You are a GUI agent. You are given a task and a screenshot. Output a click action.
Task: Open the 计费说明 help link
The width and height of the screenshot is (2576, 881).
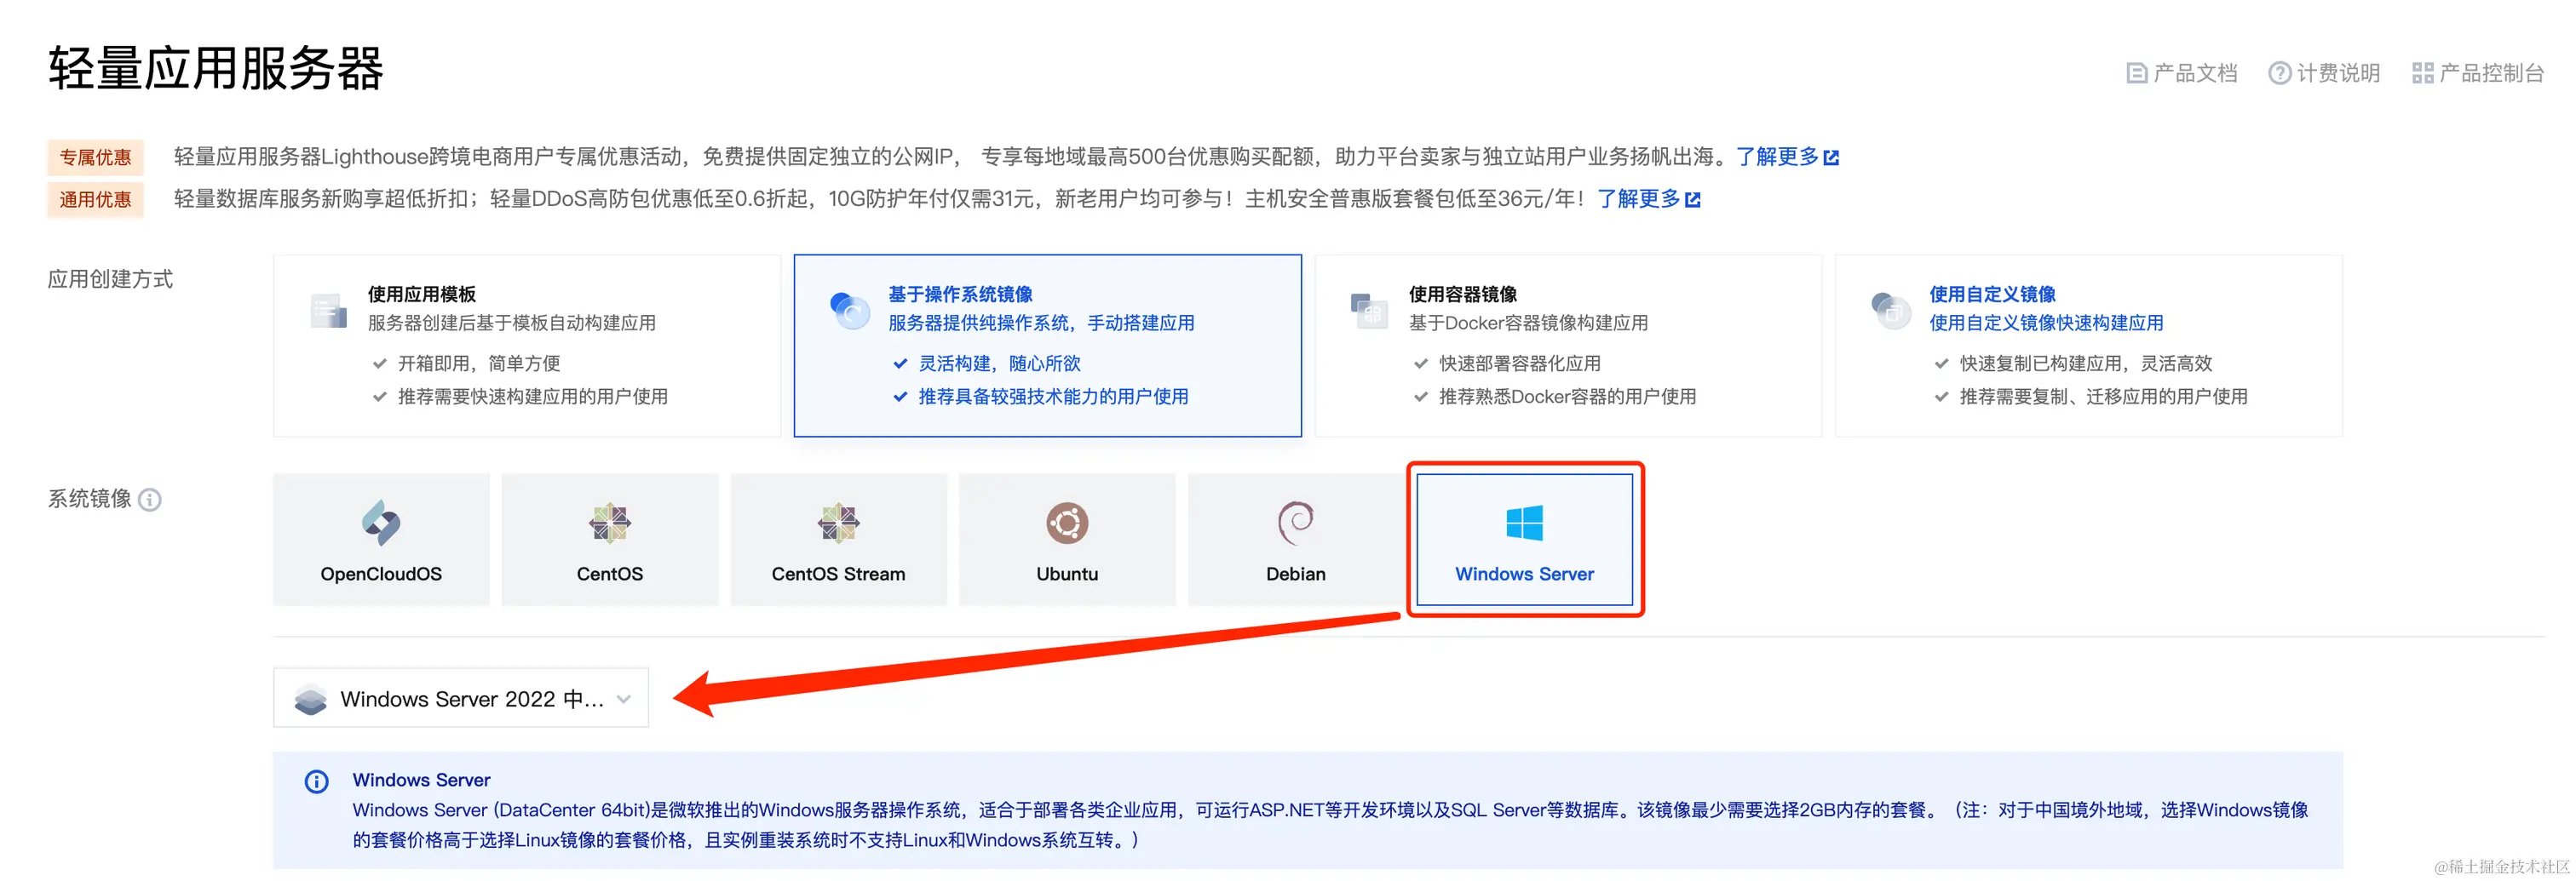click(x=2324, y=73)
